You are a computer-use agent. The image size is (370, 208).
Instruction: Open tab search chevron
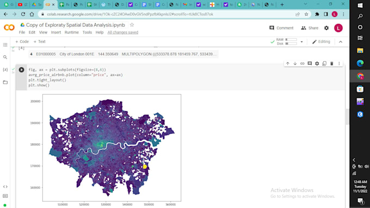[x=306, y=4]
